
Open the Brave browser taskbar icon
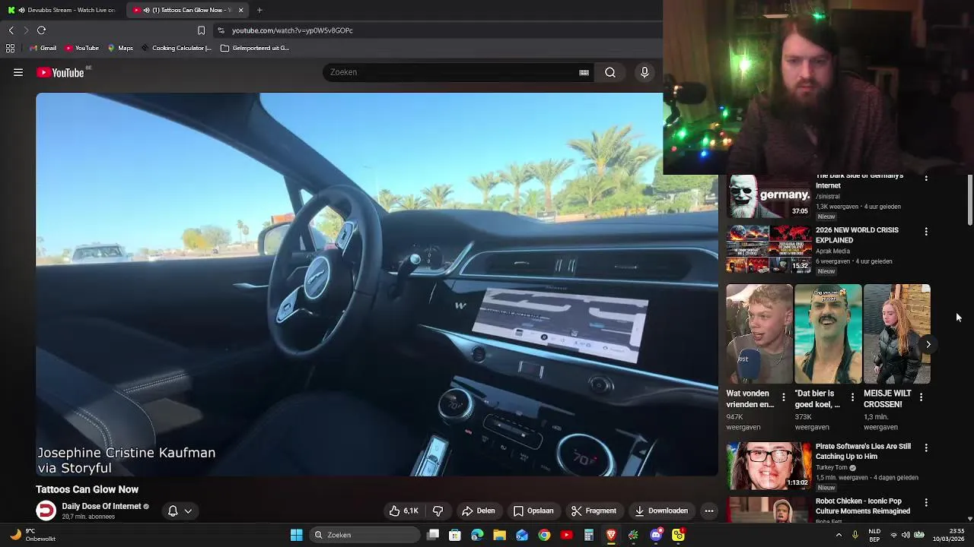(x=611, y=536)
